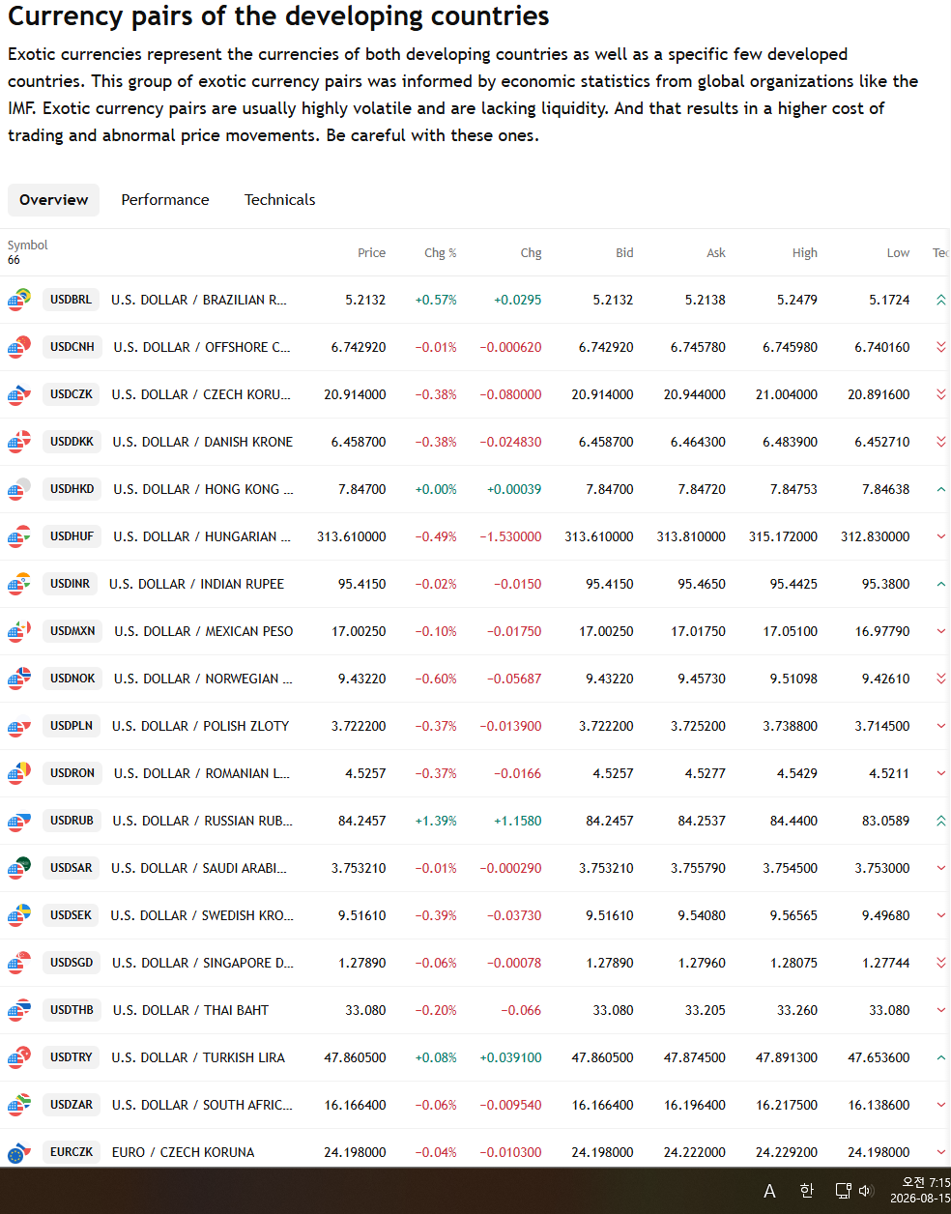Sort table by Bid column header
This screenshot has width=951, height=1214.
pyautogui.click(x=624, y=253)
